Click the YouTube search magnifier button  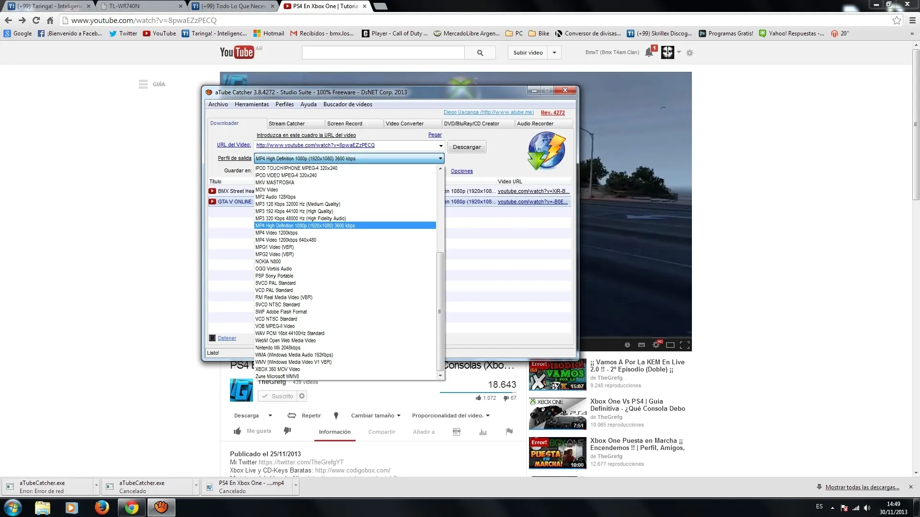click(480, 53)
